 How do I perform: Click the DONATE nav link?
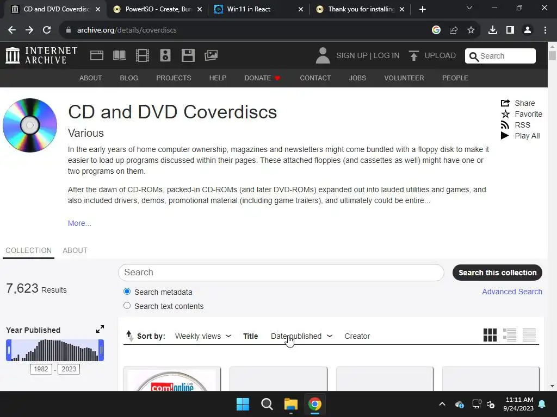click(x=262, y=78)
